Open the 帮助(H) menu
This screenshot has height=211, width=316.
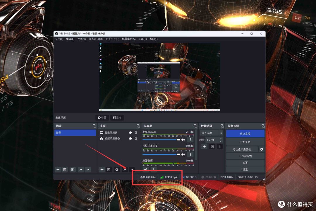pyautogui.click(x=154, y=39)
